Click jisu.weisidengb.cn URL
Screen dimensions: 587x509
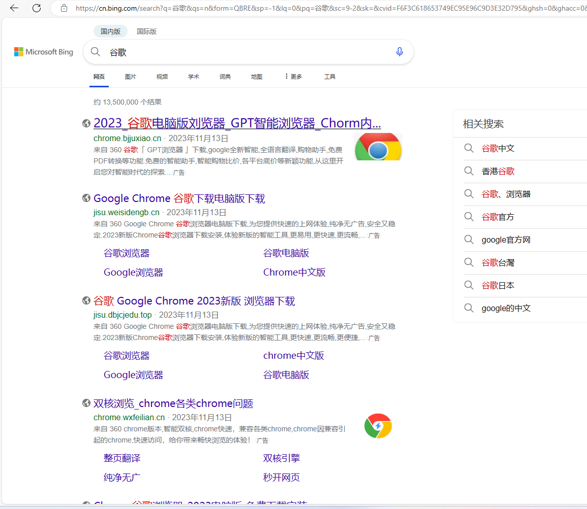(127, 212)
